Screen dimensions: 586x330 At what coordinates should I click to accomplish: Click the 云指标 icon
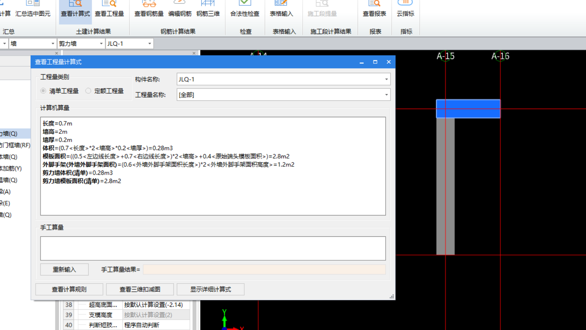pos(405,9)
